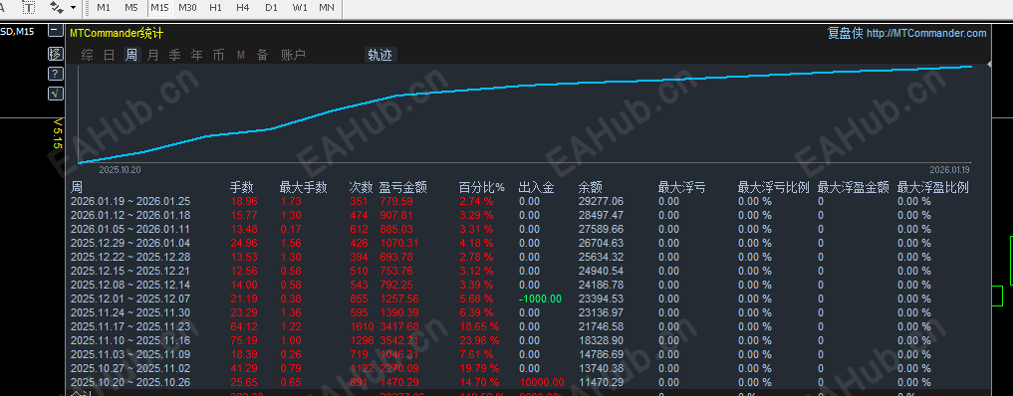Image resolution: width=1013 pixels, height=396 pixels.
Task: Switch chart to M30 timeframe
Action: (x=187, y=8)
